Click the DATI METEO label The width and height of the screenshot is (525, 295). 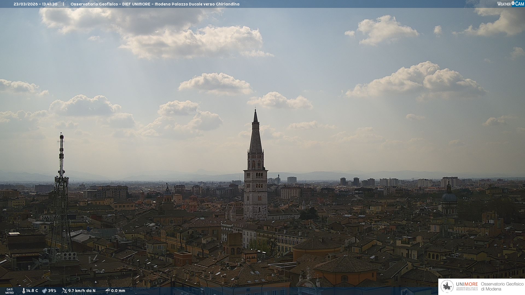point(10,291)
